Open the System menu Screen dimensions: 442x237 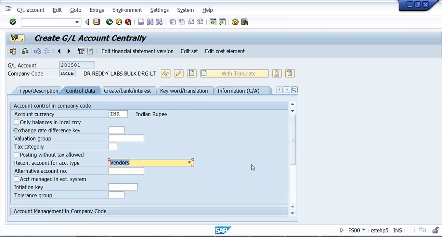186,10
